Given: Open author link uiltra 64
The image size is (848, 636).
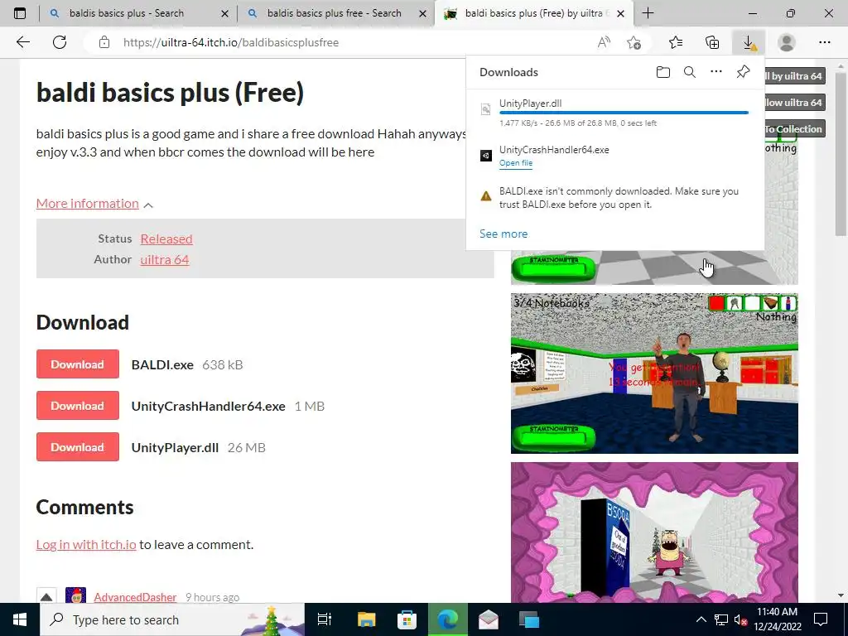Looking at the screenshot, I should click(165, 259).
